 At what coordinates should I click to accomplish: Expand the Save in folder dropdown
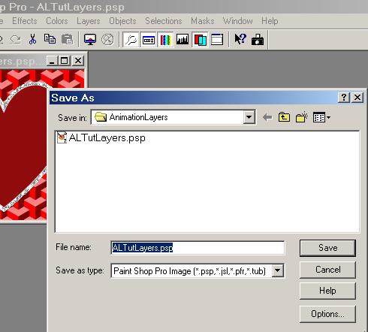click(x=249, y=117)
